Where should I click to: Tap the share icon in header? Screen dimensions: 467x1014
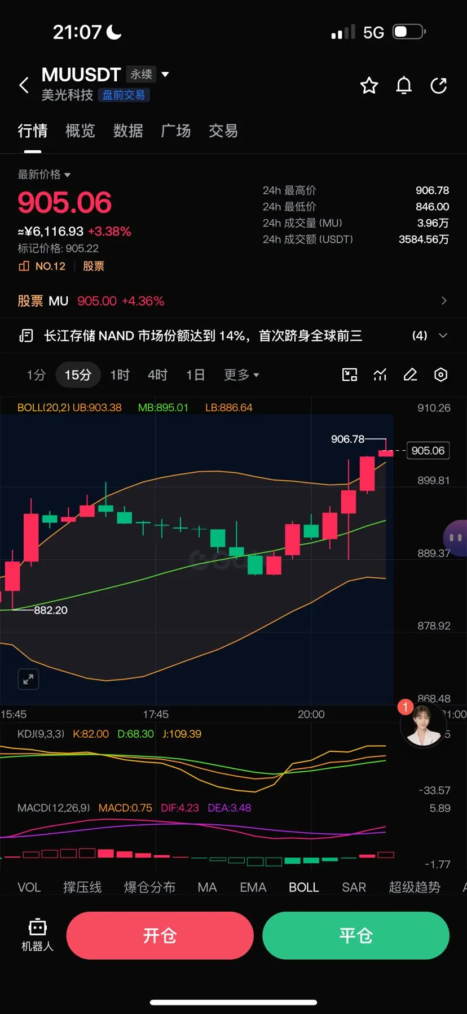pyautogui.click(x=439, y=85)
